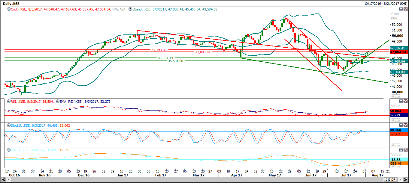The height and width of the screenshot is (183, 409).
Task: Toggle Auto scale on MACD pane
Action: click(396, 166)
